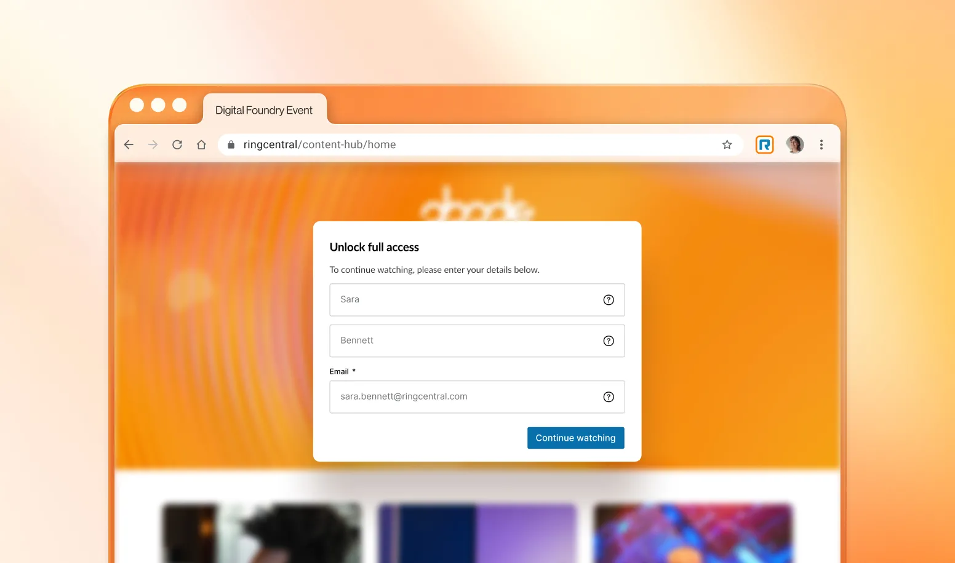Screen dimensions: 955x563
Task: View the site lock icon info
Action: pos(231,144)
